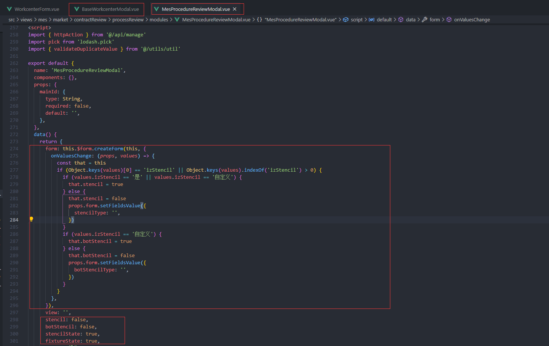Click the return keyword on line 273
This screenshot has height=346, width=549.
(48, 141)
